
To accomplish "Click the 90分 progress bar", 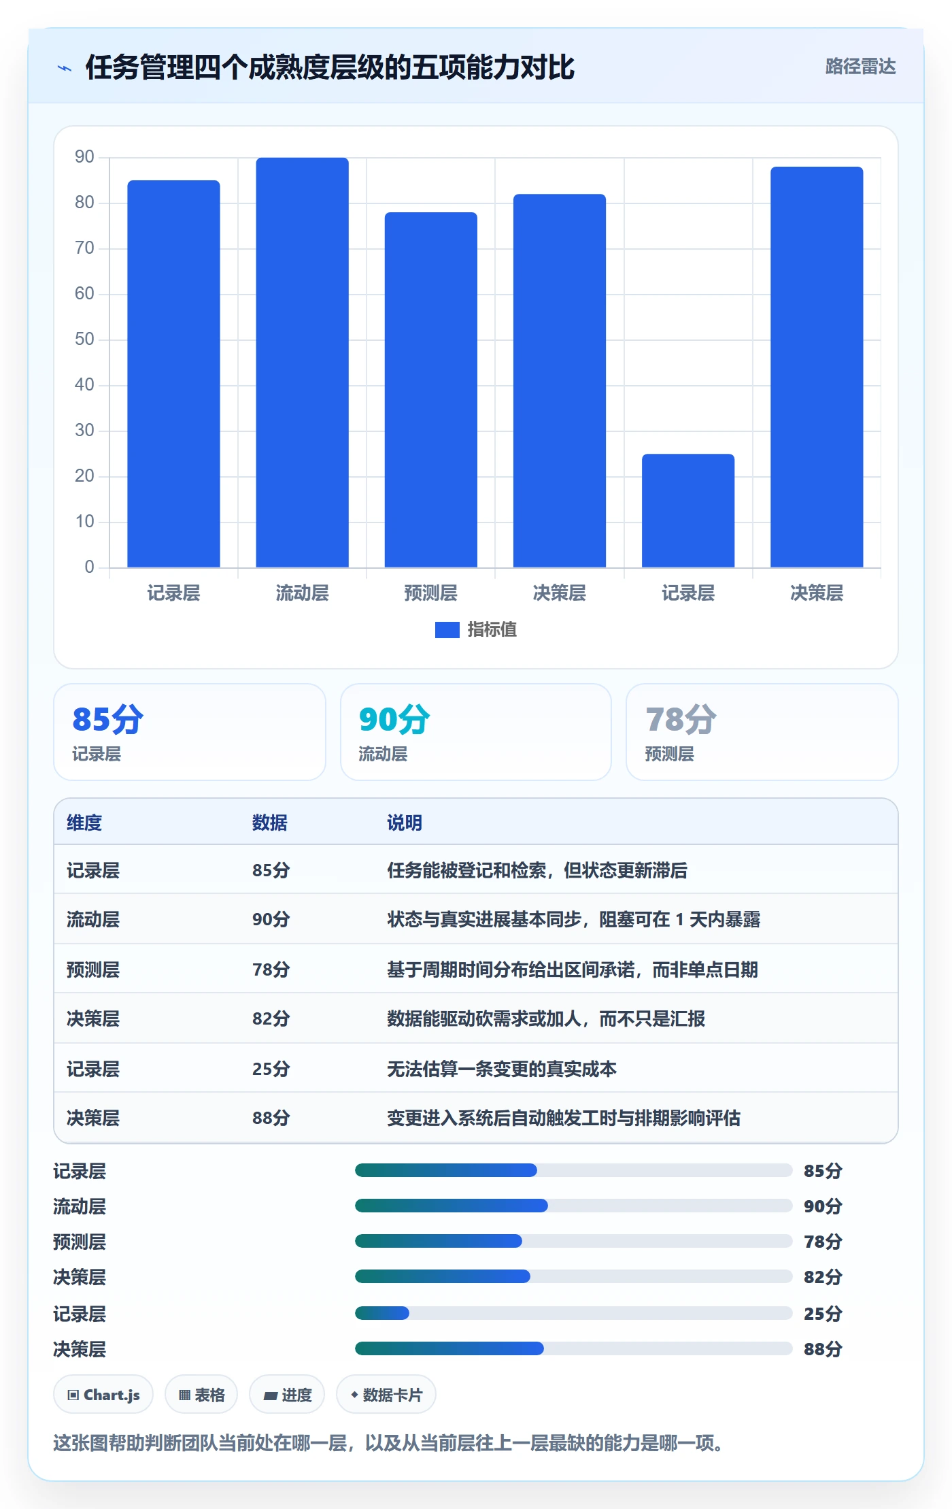I will point(573,1206).
